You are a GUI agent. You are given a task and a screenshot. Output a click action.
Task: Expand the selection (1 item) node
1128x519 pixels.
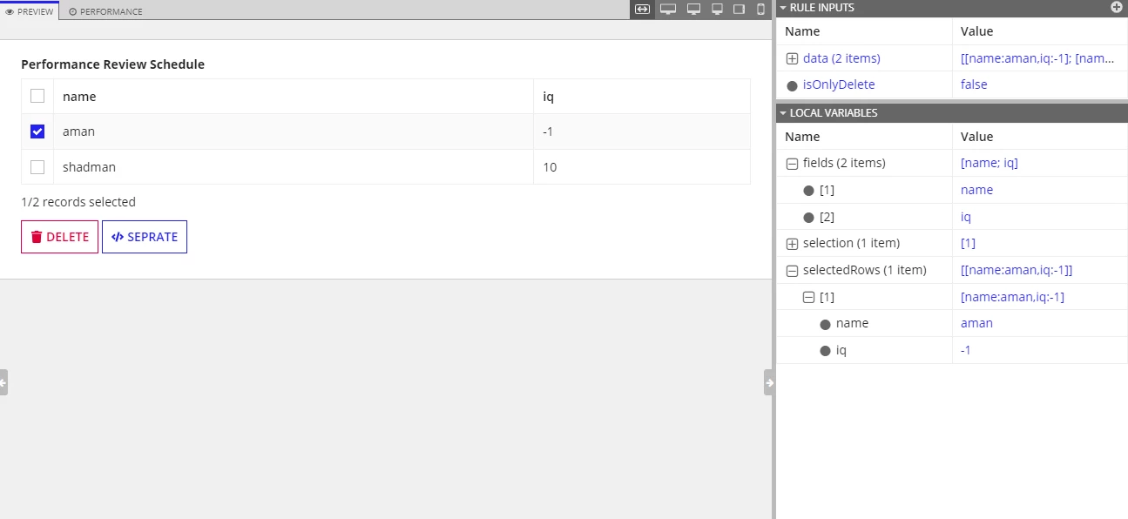tap(792, 243)
